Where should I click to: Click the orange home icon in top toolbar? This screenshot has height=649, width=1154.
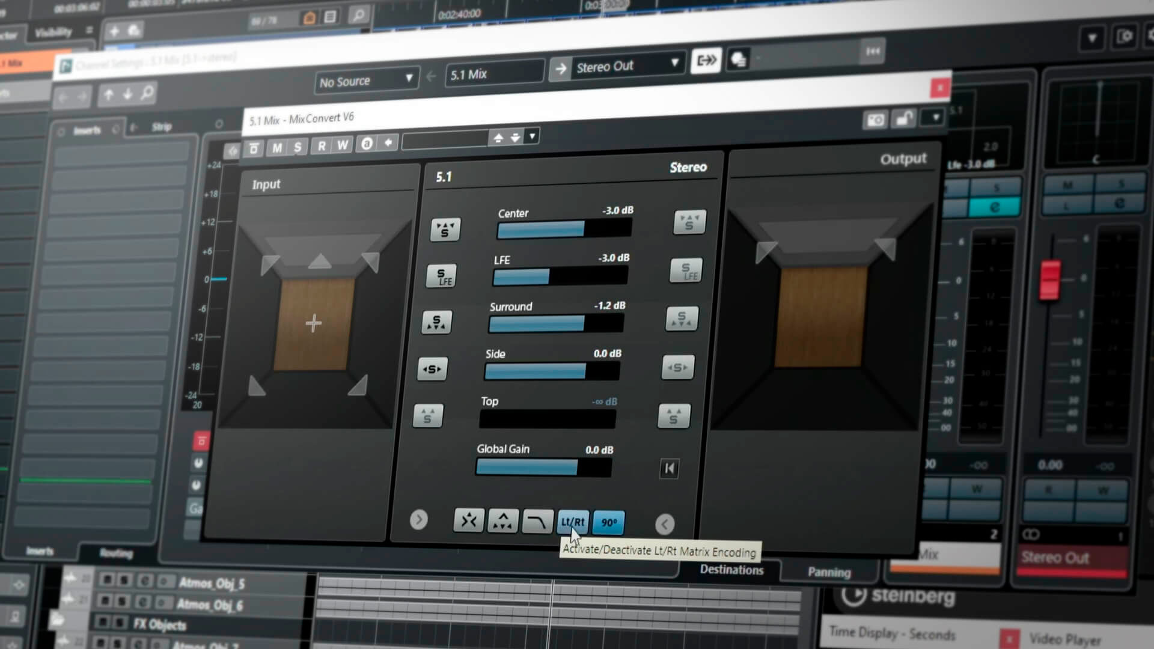[x=310, y=17]
